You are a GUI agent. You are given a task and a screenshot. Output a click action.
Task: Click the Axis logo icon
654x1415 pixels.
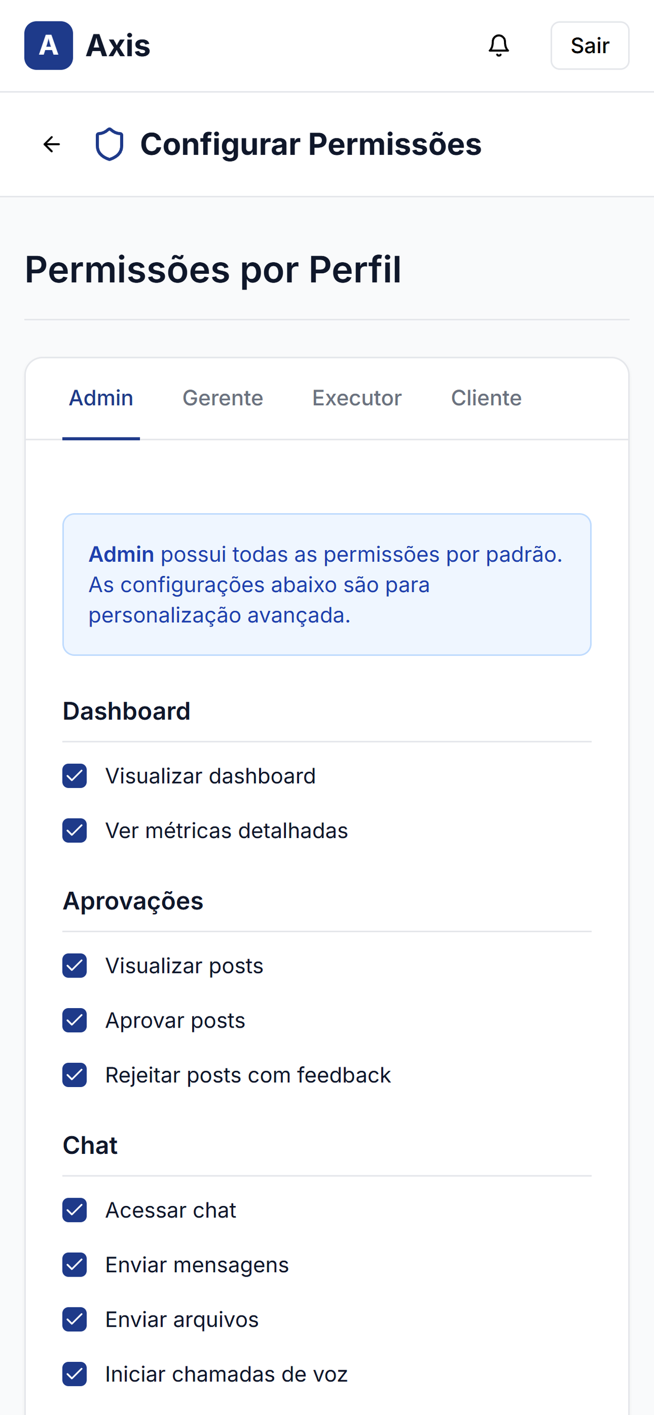tap(48, 46)
